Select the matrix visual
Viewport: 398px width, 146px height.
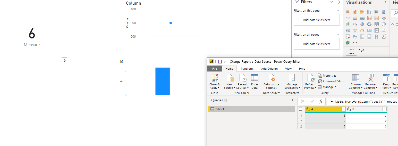tap(369, 37)
